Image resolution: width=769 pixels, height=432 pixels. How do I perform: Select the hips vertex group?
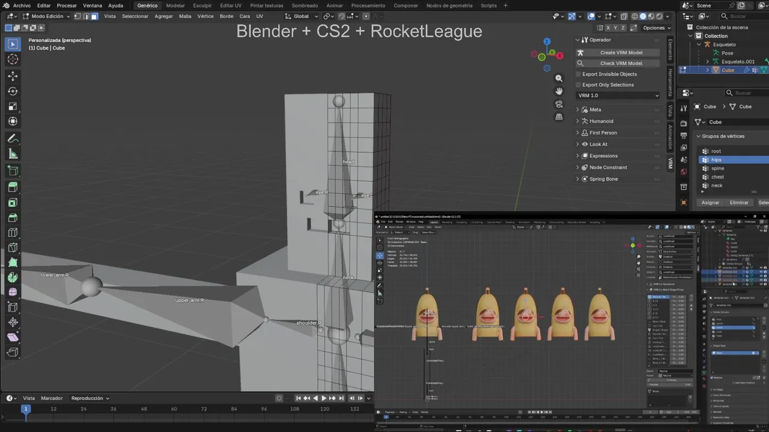(x=734, y=160)
